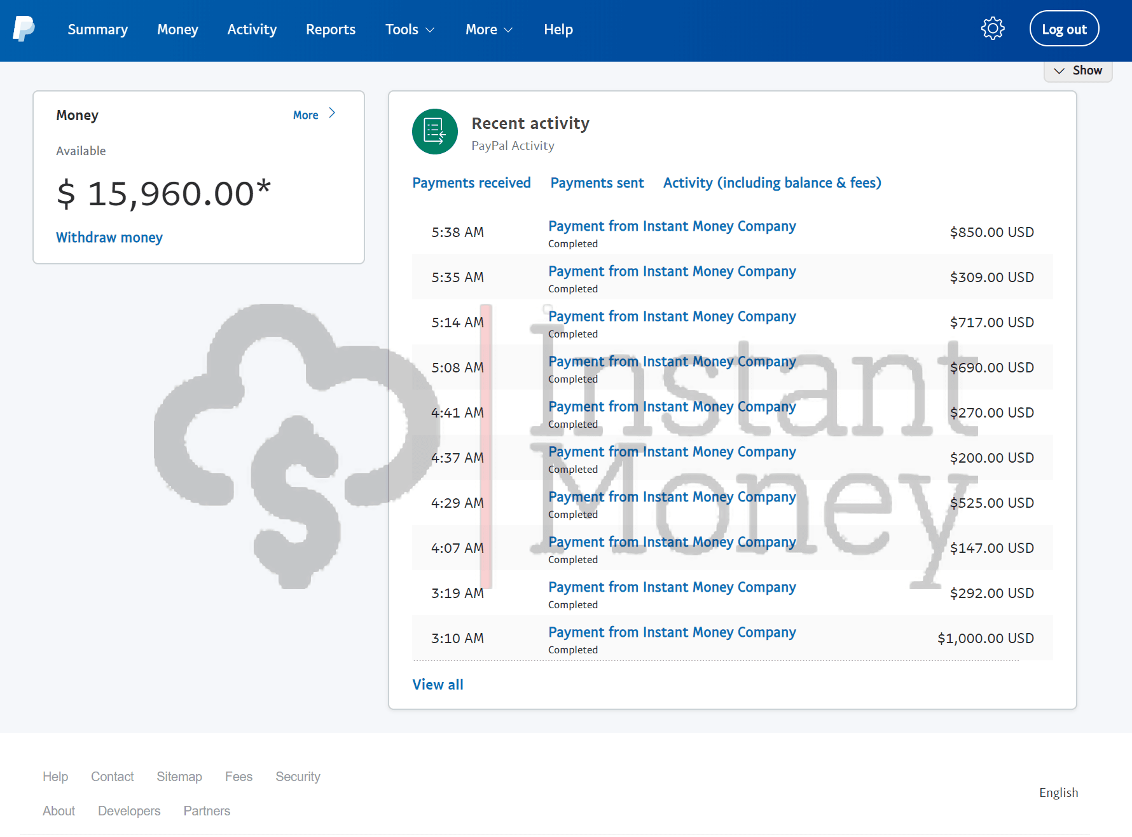
Task: Select Activity (including balance & fees) filter
Action: (772, 183)
